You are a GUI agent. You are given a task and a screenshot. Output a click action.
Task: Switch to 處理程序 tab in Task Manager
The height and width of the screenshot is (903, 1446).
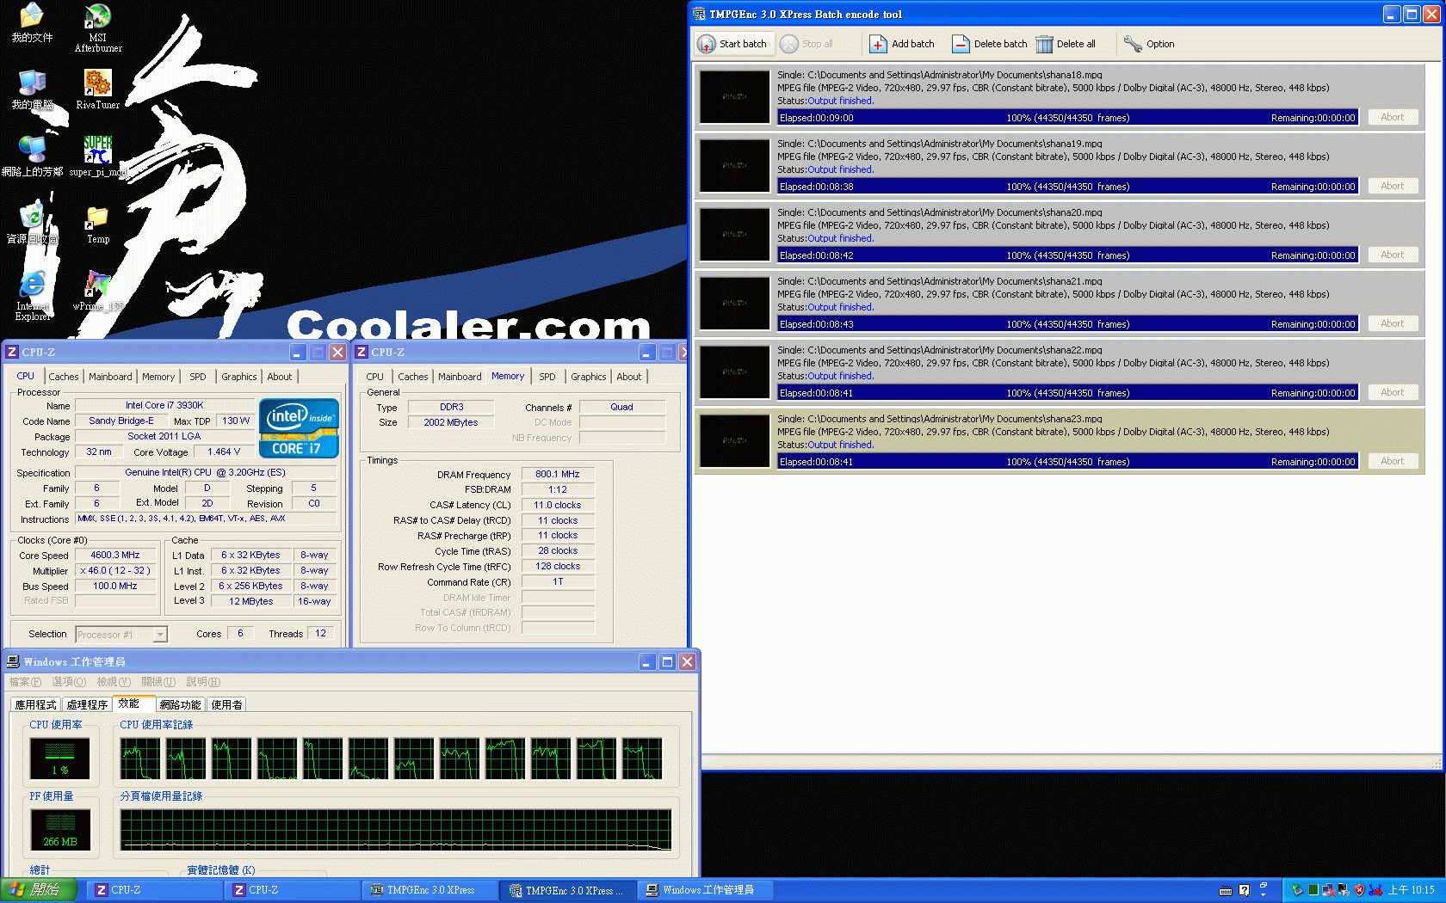(x=87, y=704)
